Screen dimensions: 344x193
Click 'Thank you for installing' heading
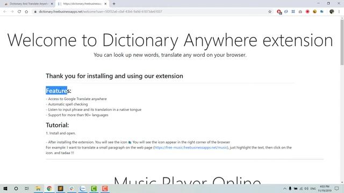pyautogui.click(x=114, y=76)
